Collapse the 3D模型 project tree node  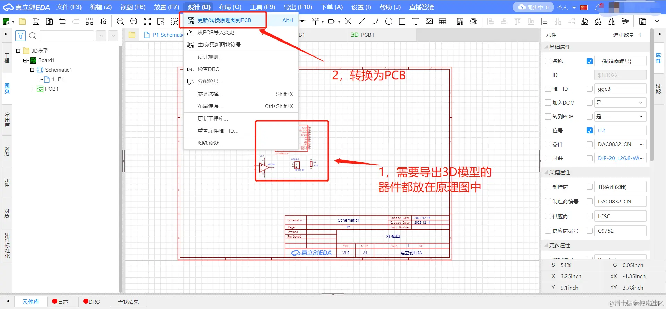pyautogui.click(x=18, y=51)
